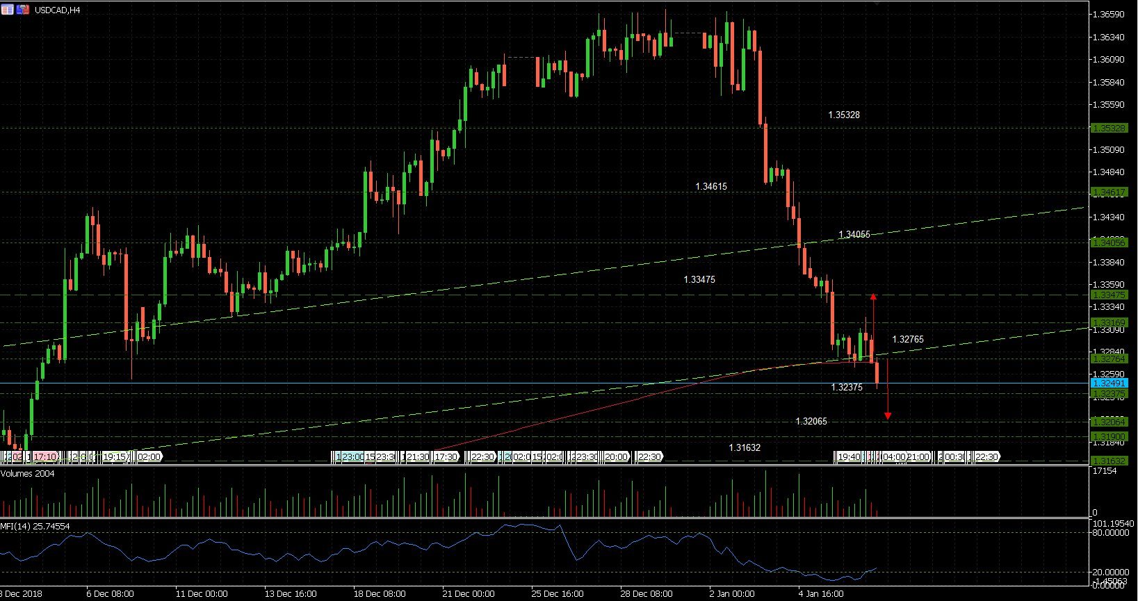Click the 6 Dec 08:00 time axis label
This screenshot has width=1138, height=601.
coord(110,593)
